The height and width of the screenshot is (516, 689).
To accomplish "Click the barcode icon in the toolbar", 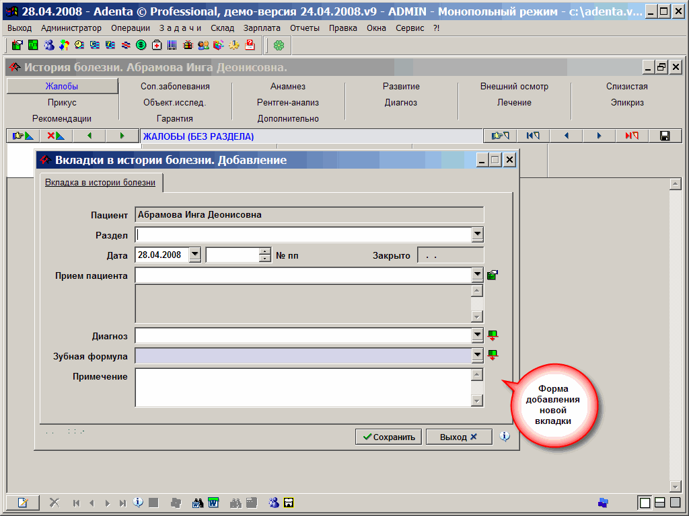I will click(172, 45).
